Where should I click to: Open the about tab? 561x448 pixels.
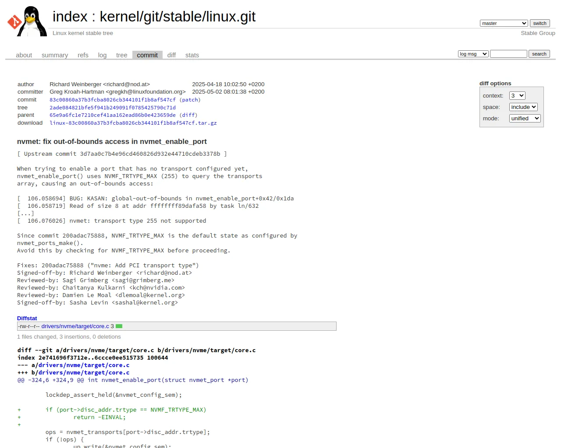(24, 55)
